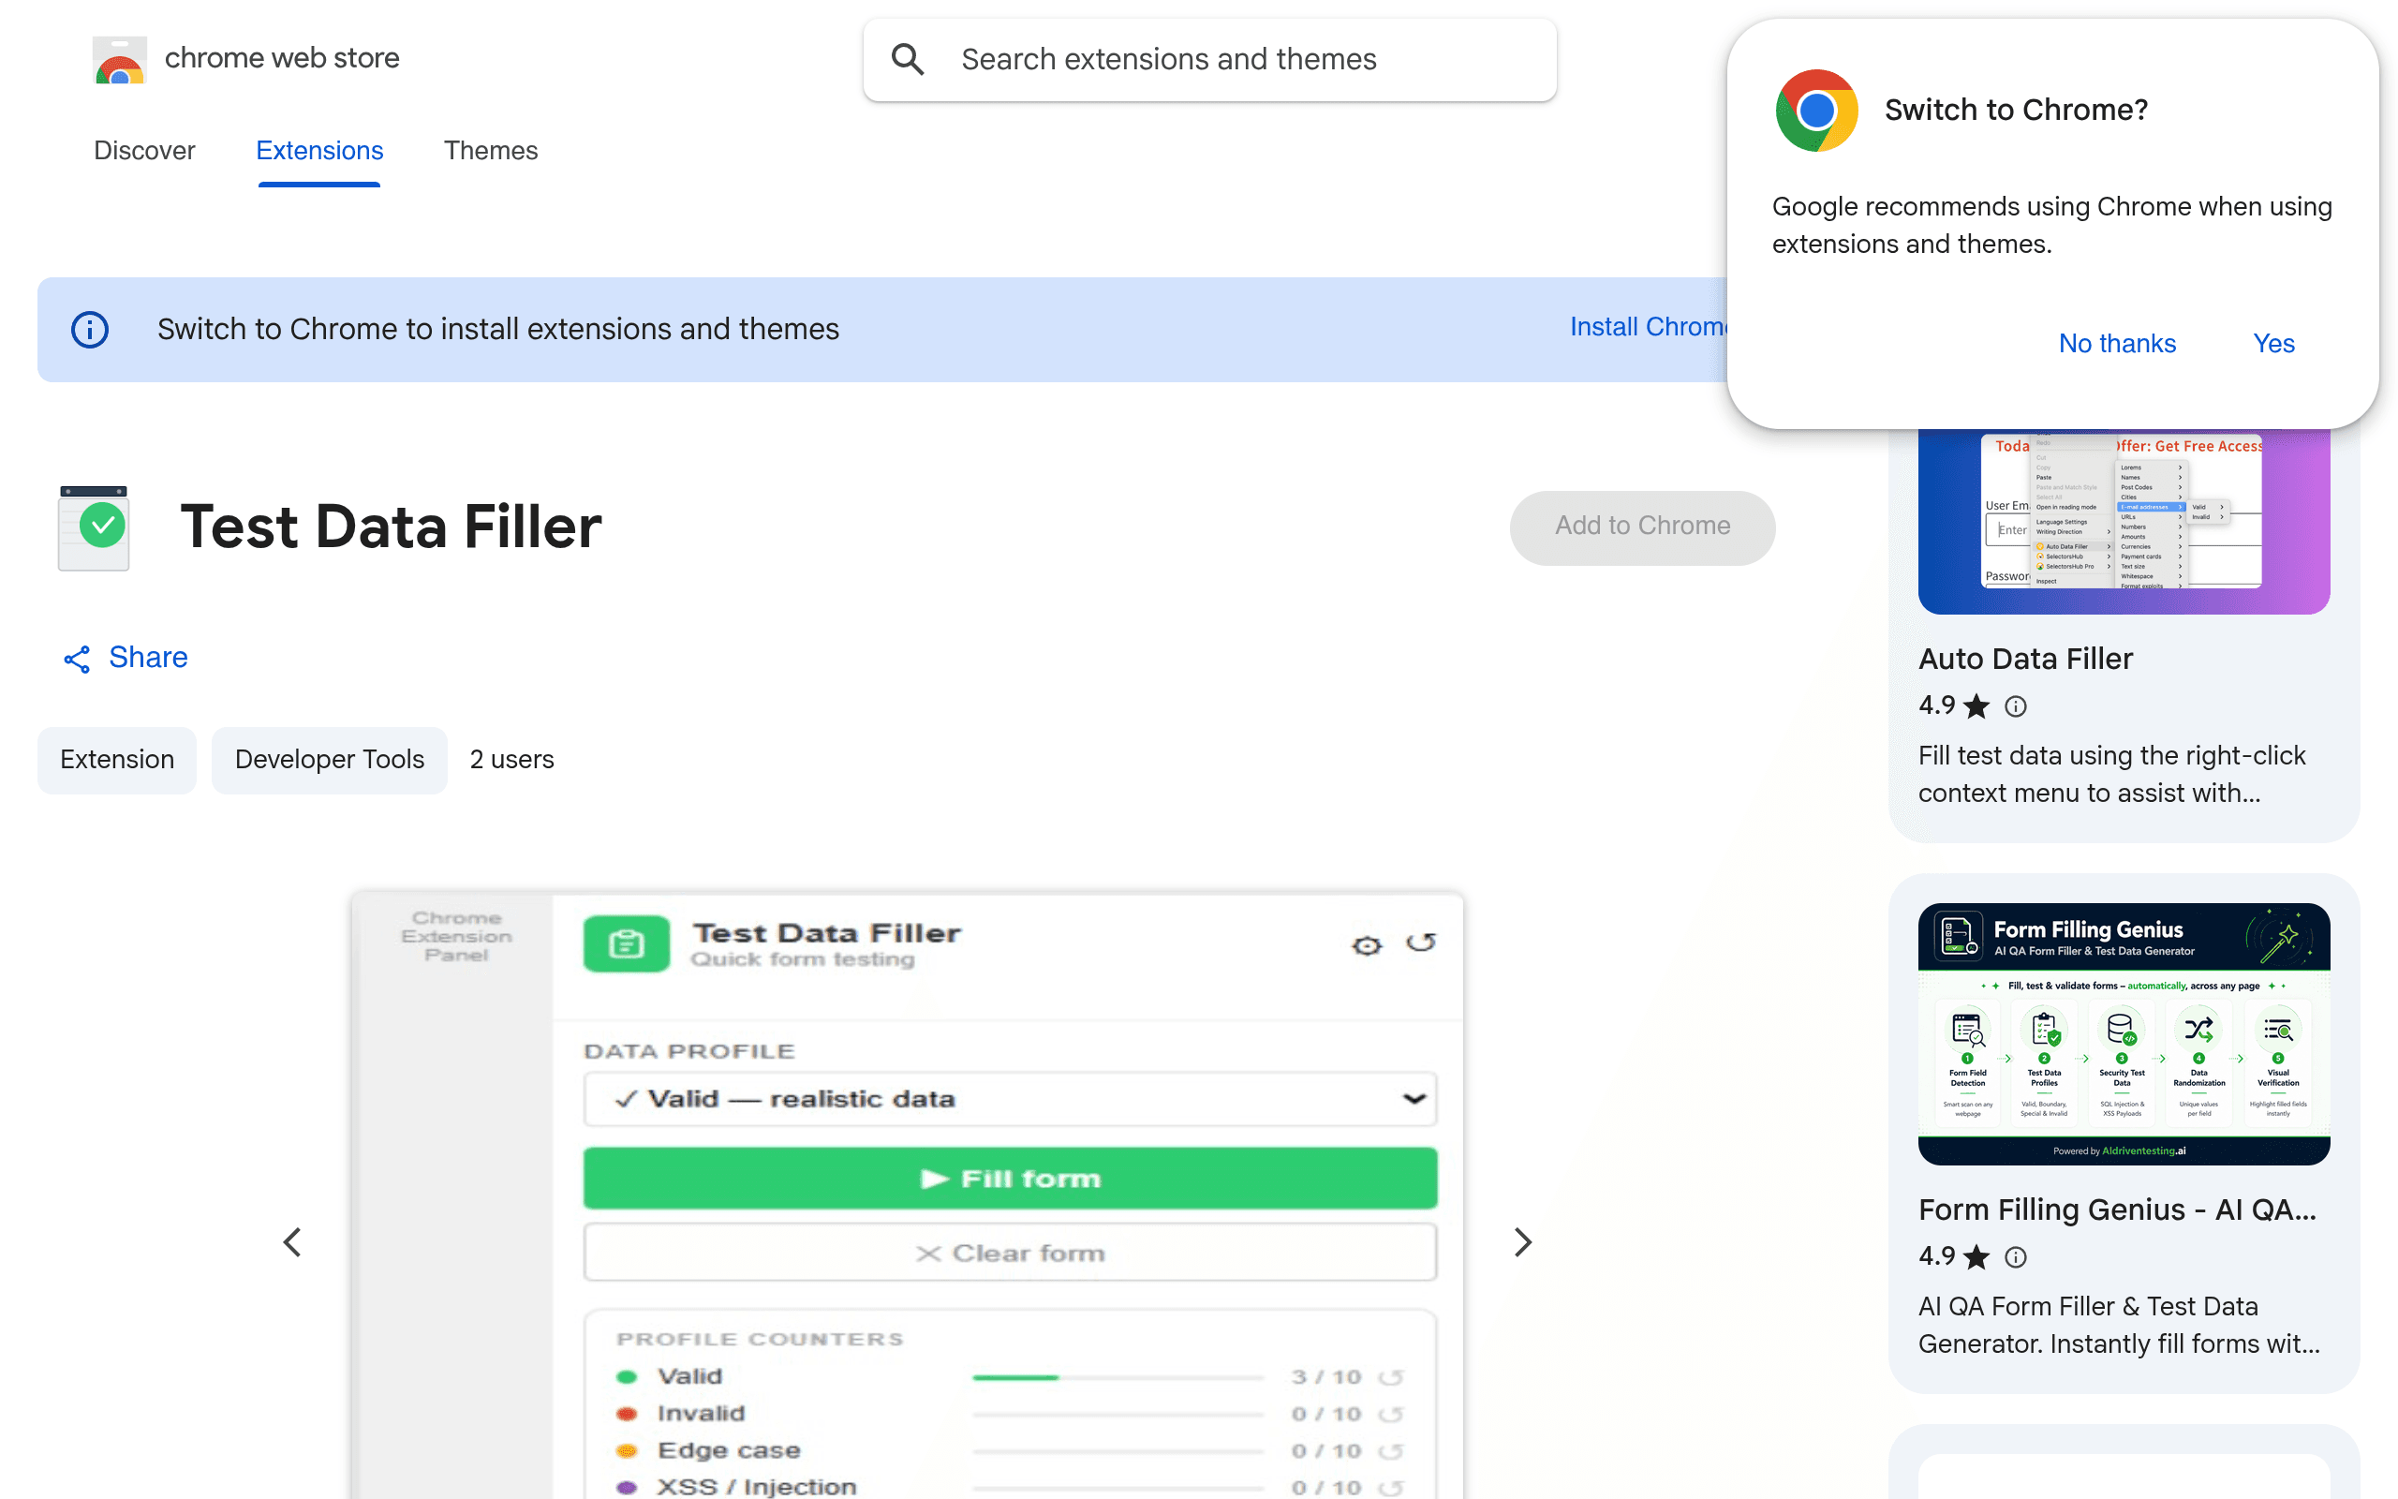Click the info icon in blue banner
Image resolution: width=2398 pixels, height=1499 pixels.
coord(89,329)
